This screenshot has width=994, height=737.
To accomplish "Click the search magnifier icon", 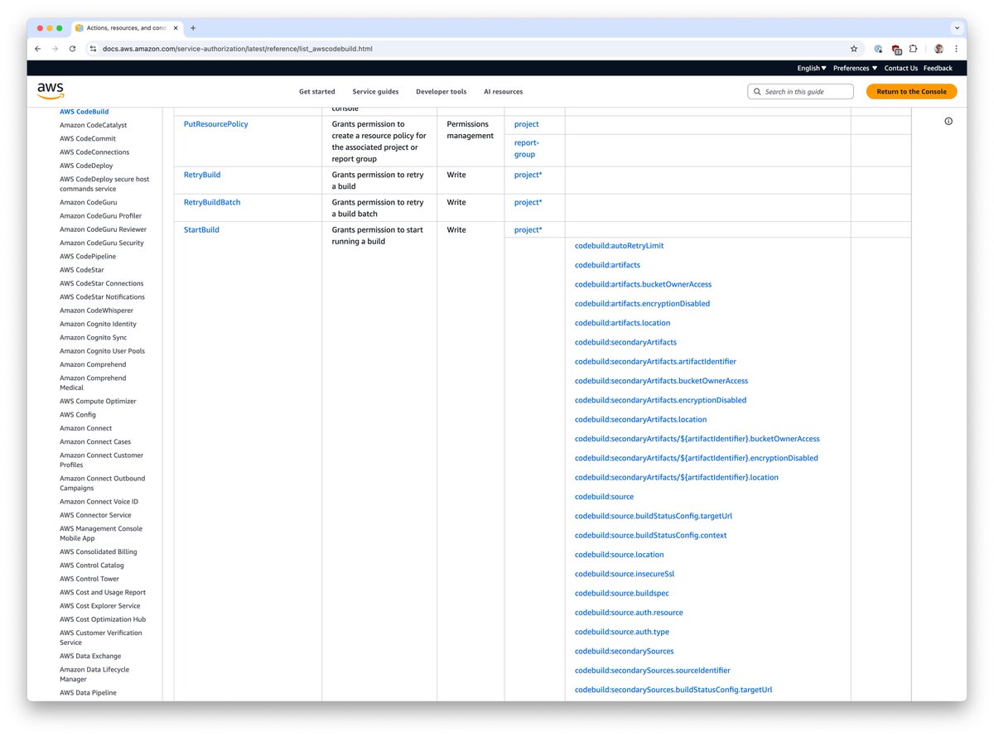I will point(757,92).
